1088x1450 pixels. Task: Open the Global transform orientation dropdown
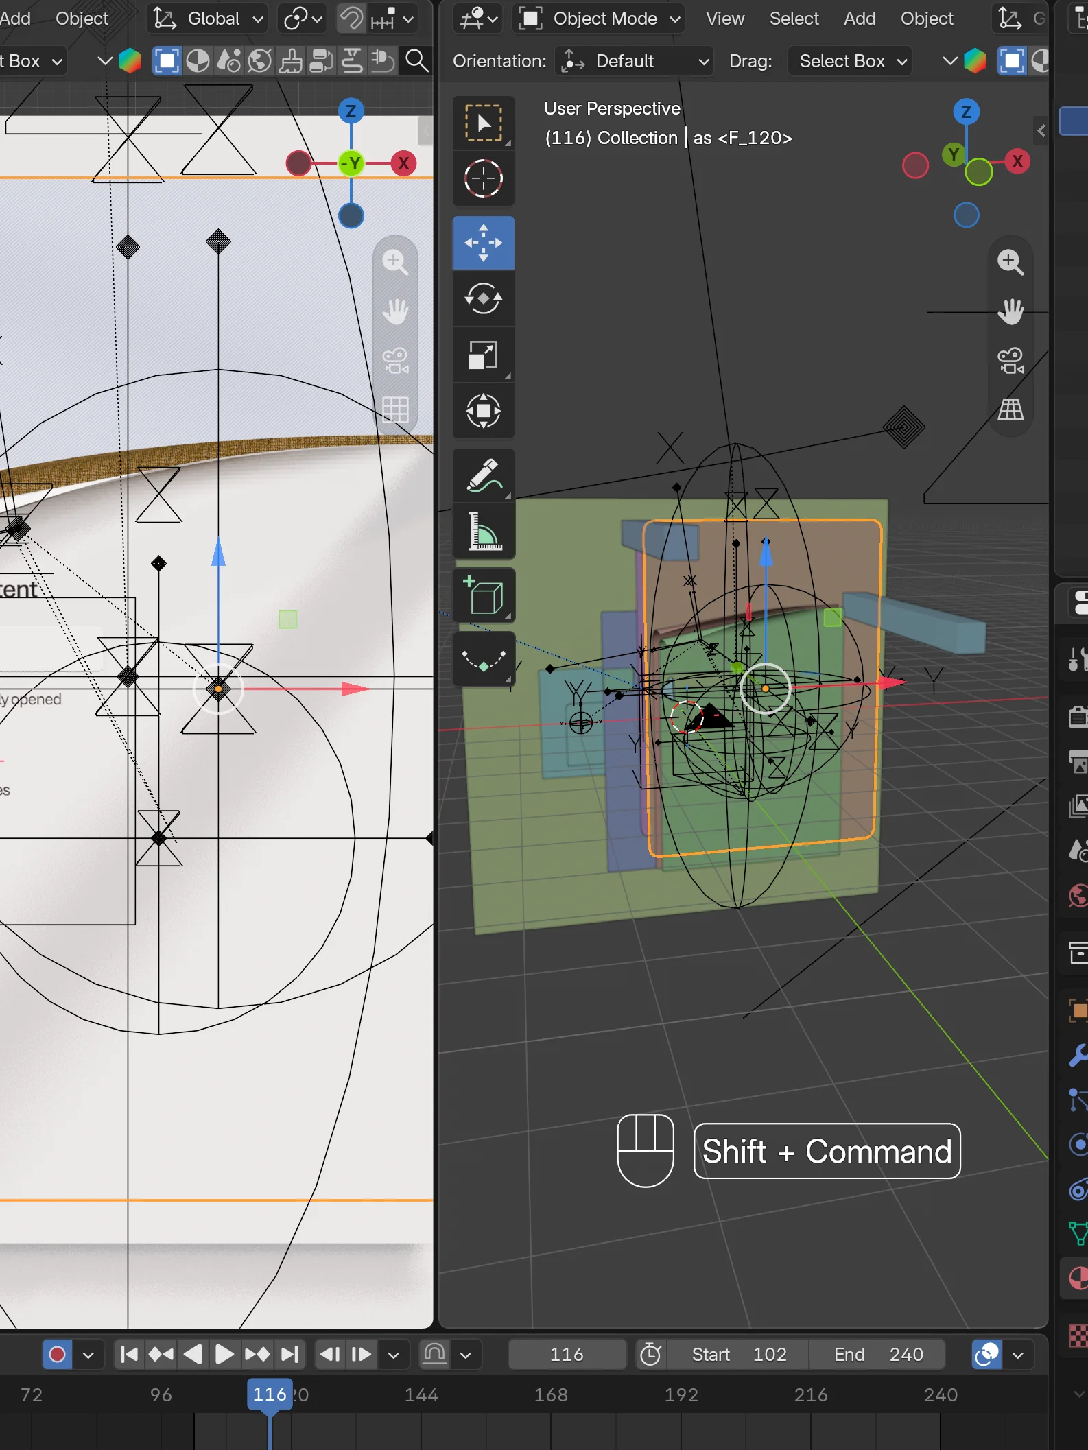pos(208,19)
